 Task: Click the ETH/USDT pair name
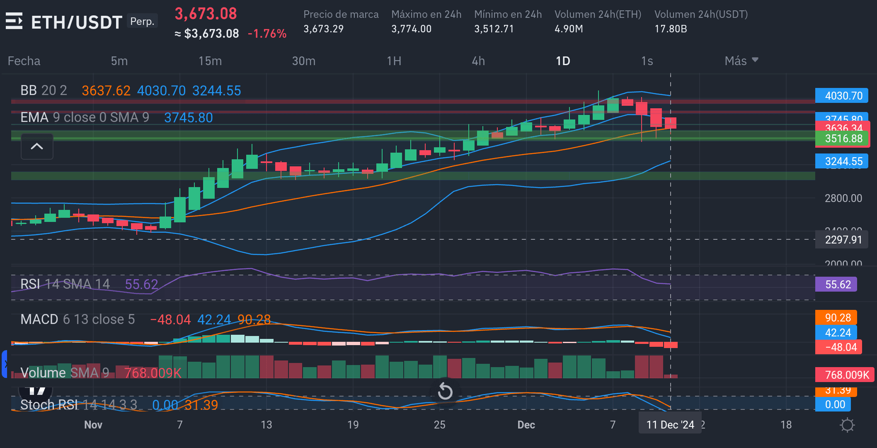(x=77, y=22)
